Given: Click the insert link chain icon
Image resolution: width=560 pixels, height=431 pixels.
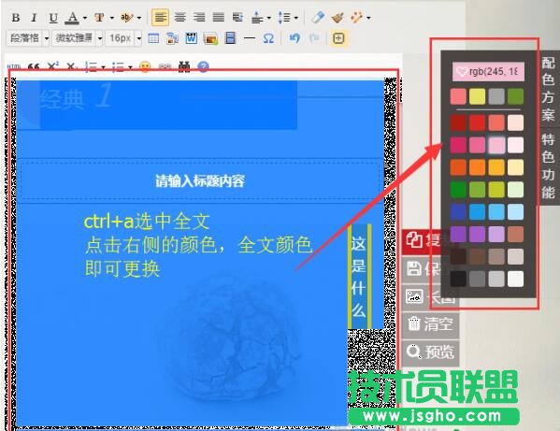Looking at the screenshot, I should [165, 66].
